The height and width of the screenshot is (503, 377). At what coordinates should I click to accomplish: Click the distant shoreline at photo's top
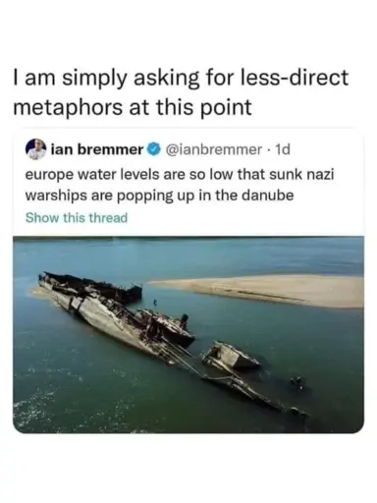(188, 239)
